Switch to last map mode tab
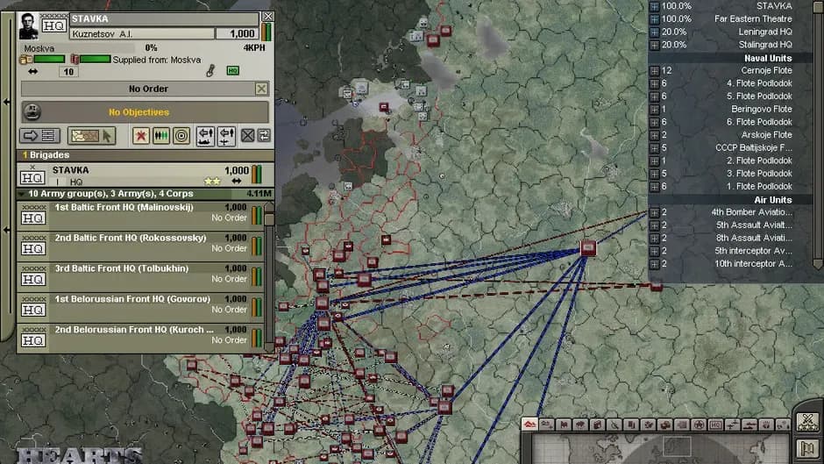Viewport: 824px width, 464px height. click(x=782, y=425)
